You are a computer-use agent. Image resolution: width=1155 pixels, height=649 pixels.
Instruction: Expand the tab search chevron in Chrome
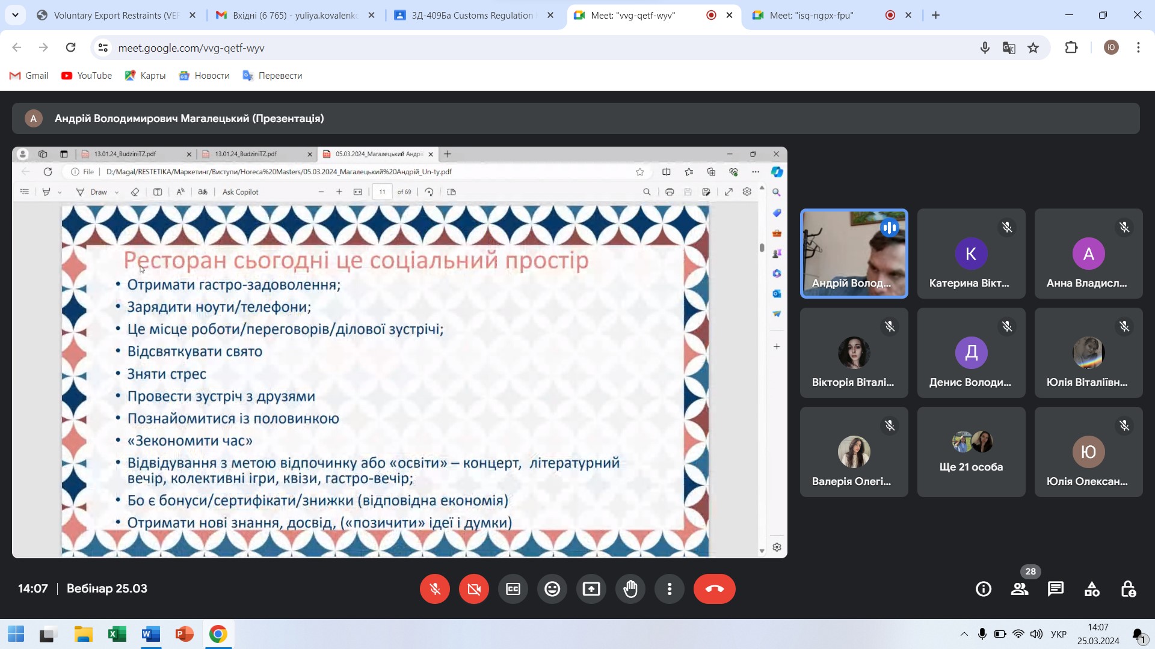15,15
